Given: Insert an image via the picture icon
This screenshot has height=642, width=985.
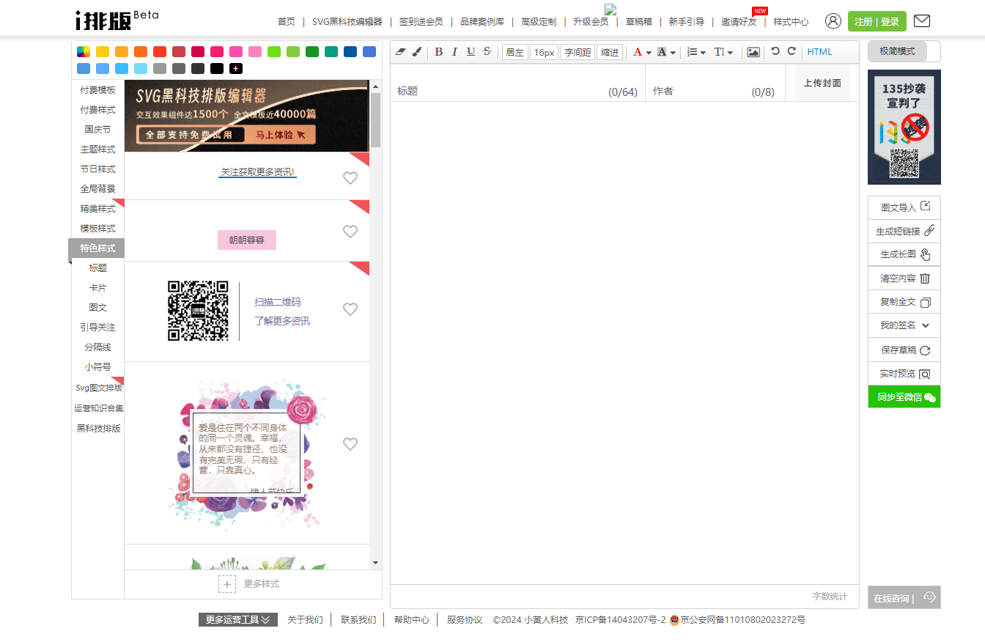Looking at the screenshot, I should coord(753,52).
